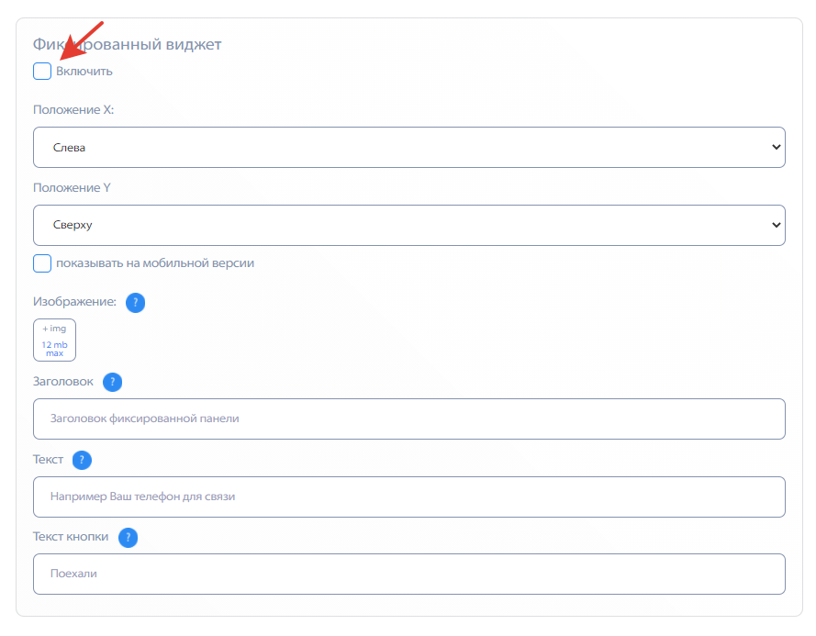Open the Положение Y dropdown showing Сверху
This screenshot has width=816, height=636.
409,226
